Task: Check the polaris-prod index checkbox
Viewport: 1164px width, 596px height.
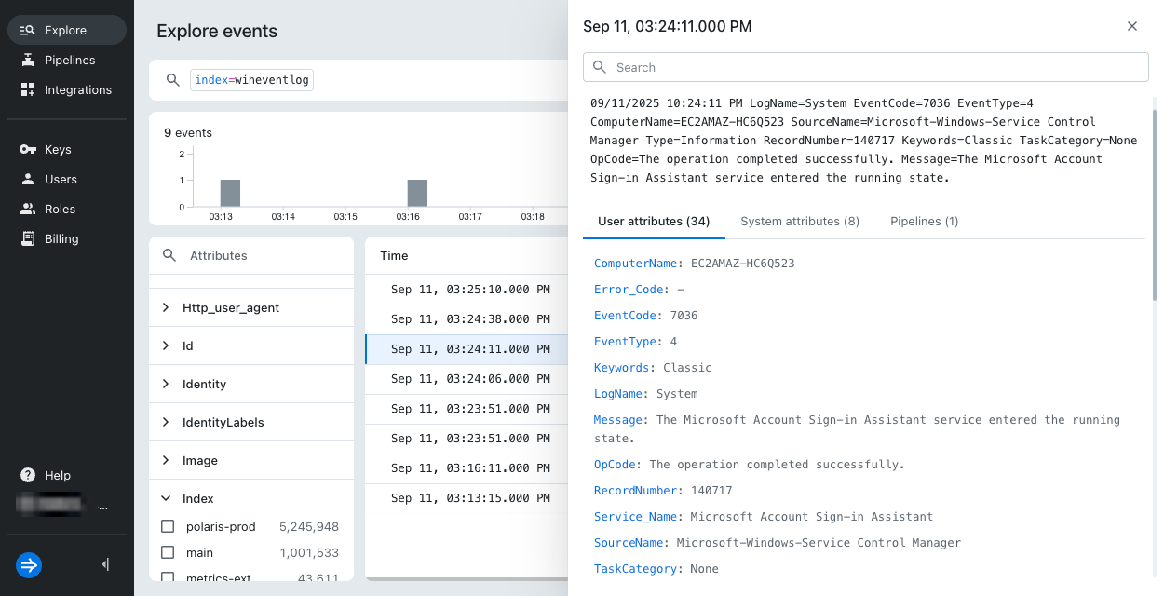Action: tap(168, 526)
